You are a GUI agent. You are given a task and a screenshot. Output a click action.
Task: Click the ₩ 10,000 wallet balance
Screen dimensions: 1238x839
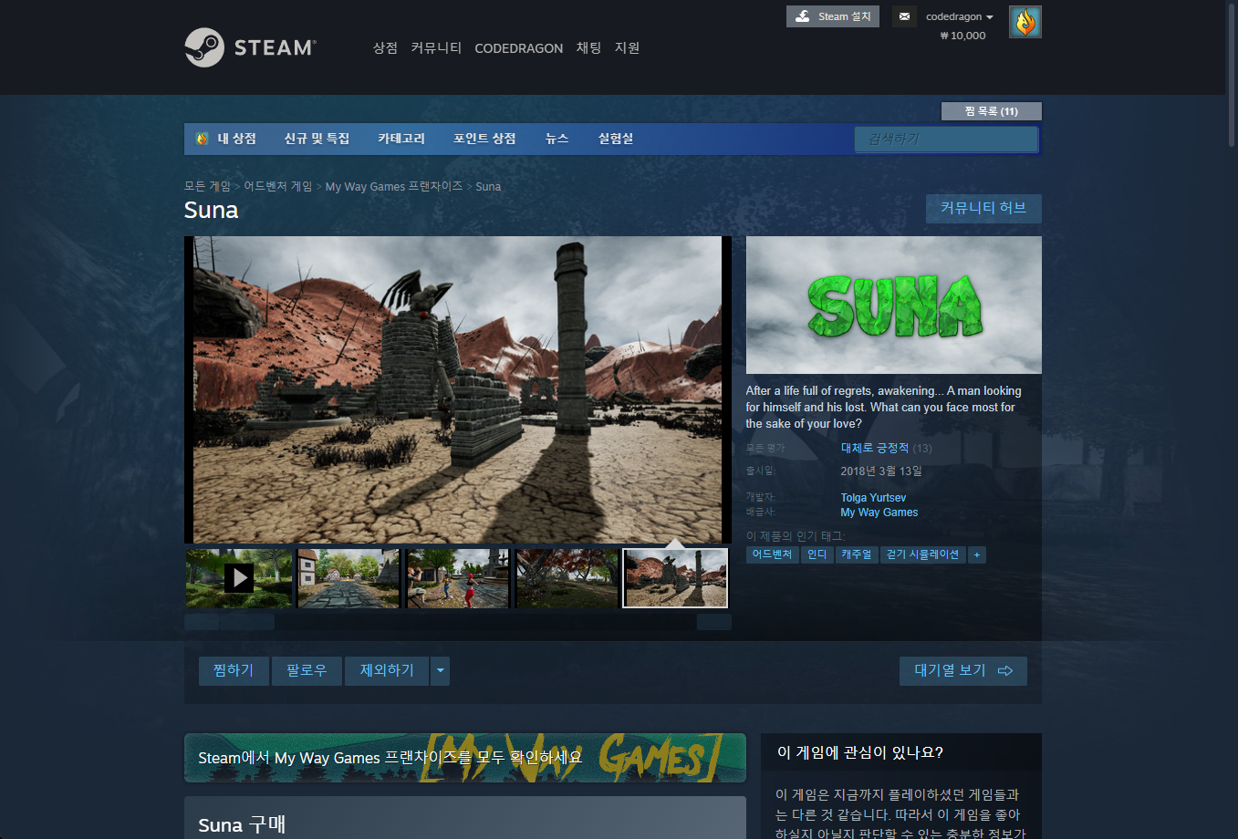pyautogui.click(x=962, y=36)
